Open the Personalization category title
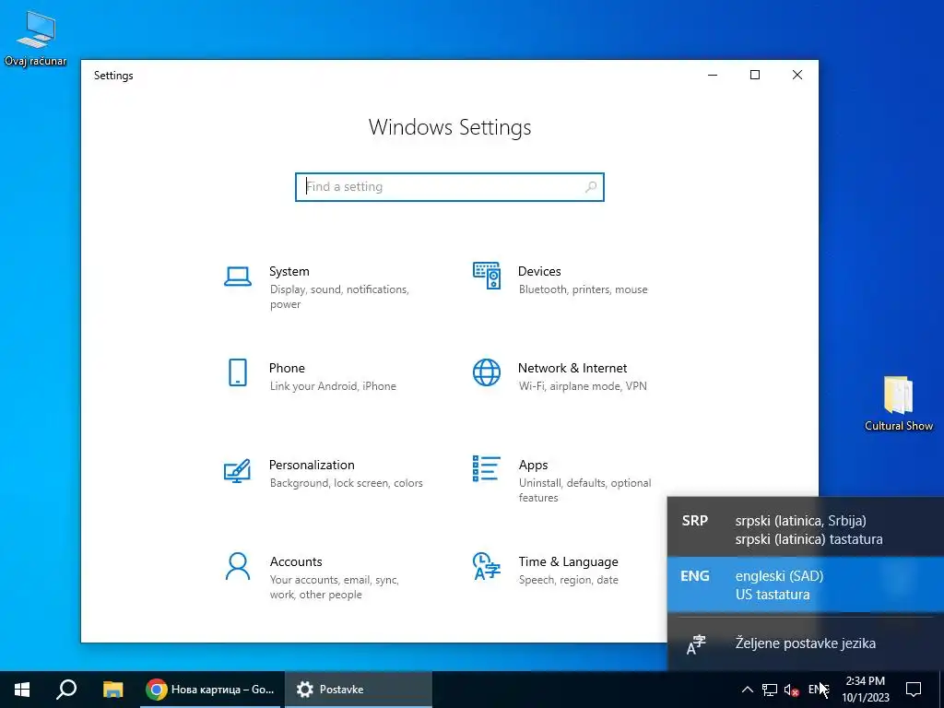Screen dimensions: 944x708 point(312,465)
